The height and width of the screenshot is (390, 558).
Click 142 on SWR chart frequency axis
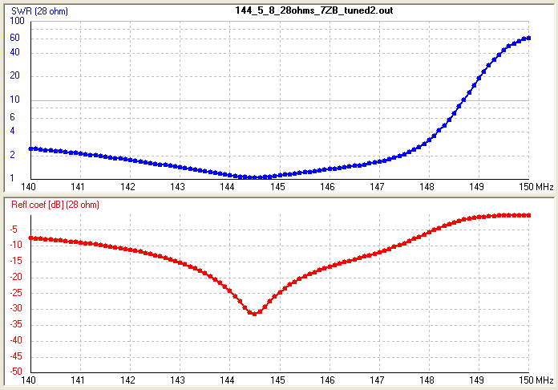[x=127, y=187]
